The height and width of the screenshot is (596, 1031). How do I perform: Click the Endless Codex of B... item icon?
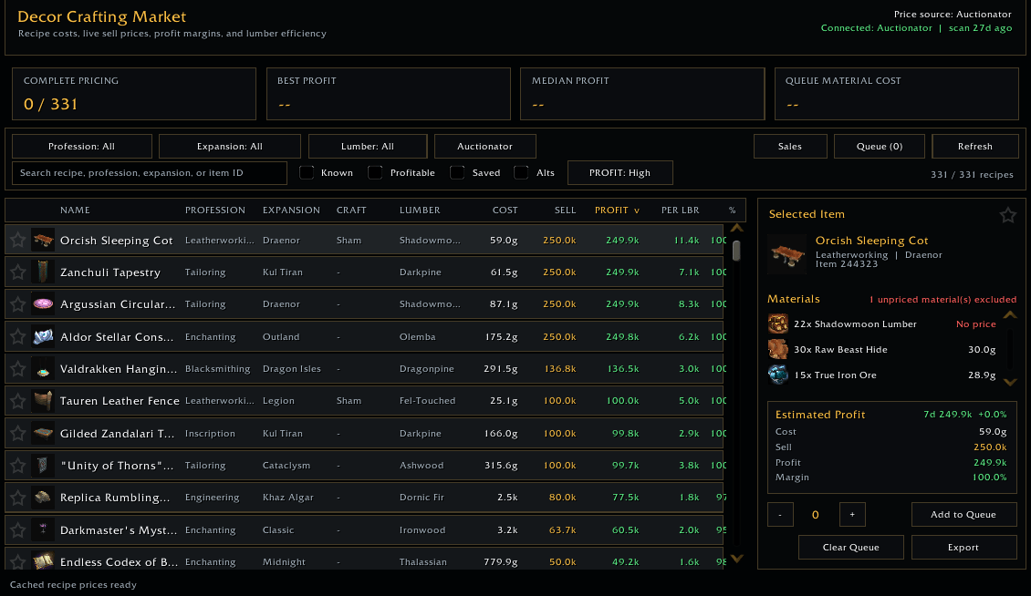(43, 561)
